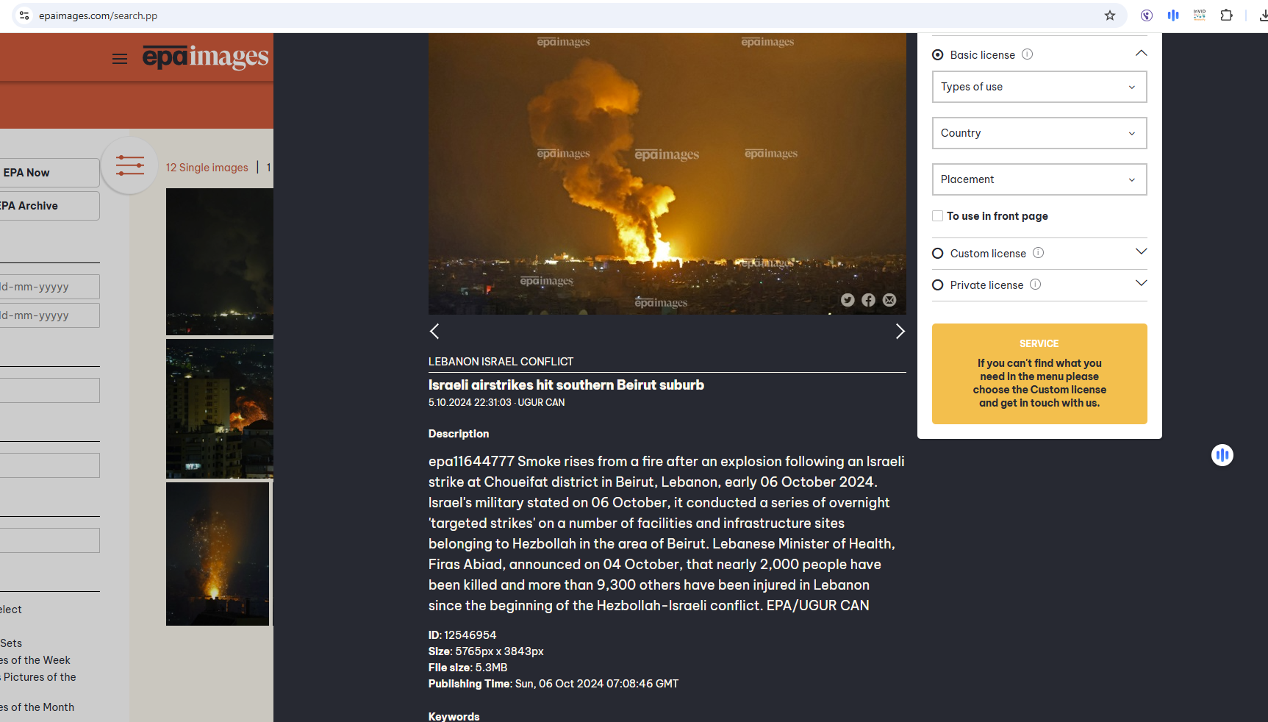
Task: Click the epa images logo
Action: point(206,57)
